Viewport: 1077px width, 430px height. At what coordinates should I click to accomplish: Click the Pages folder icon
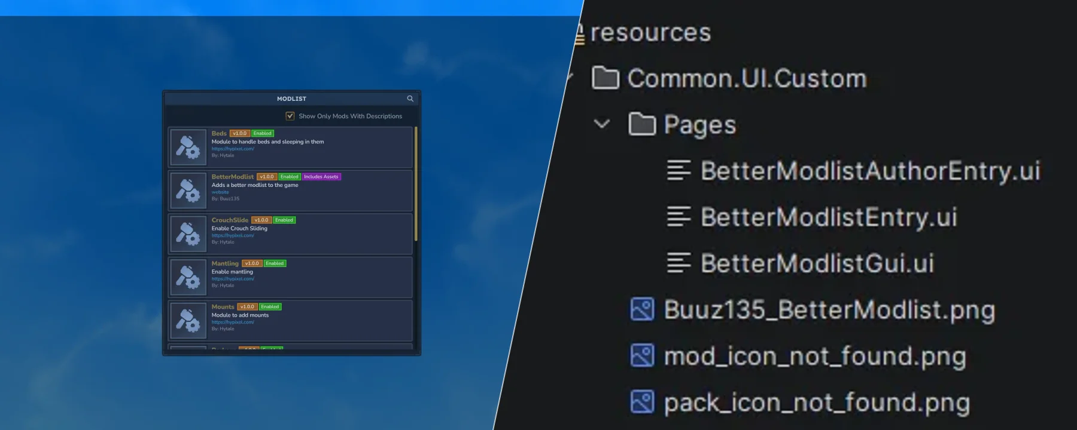642,124
